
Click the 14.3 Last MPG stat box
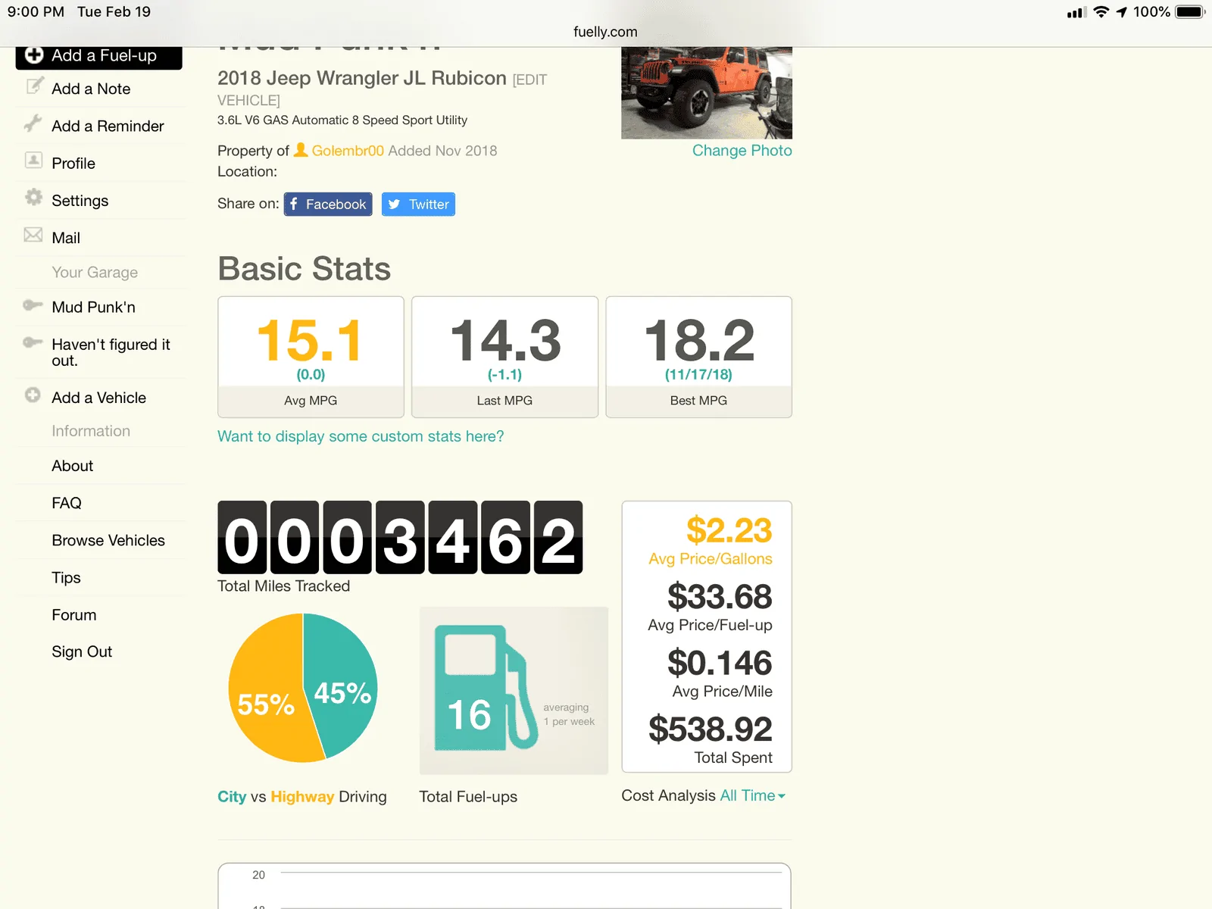click(x=504, y=357)
